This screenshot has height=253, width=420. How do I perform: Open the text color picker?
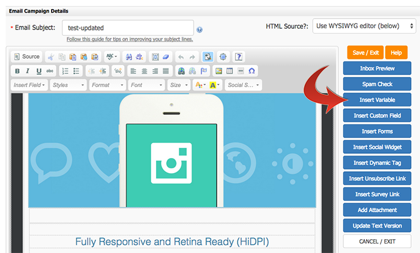(200, 85)
